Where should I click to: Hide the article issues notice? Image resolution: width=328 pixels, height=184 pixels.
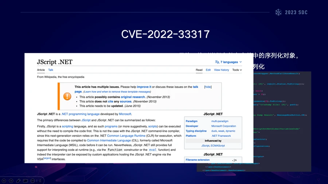coord(208,87)
